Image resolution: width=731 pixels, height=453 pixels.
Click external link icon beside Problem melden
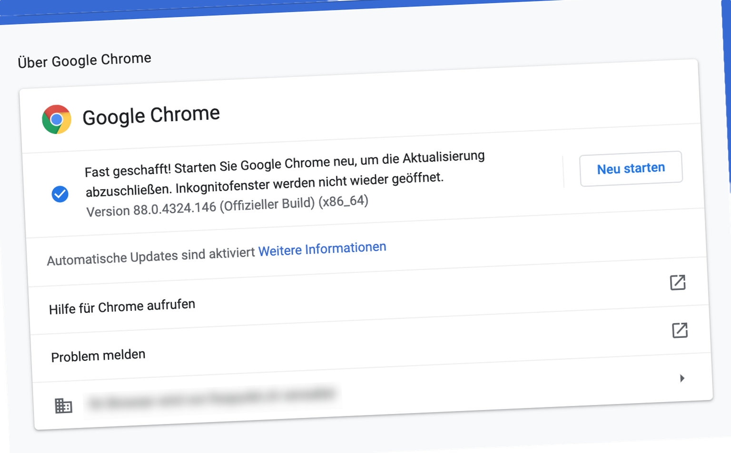pyautogui.click(x=680, y=330)
